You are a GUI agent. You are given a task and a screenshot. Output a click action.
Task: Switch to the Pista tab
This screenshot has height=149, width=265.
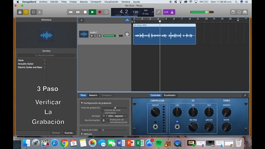(83, 95)
